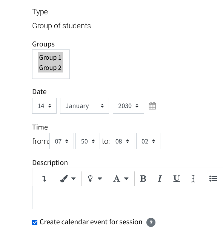Open the from minute dropdown 50

click(x=88, y=141)
